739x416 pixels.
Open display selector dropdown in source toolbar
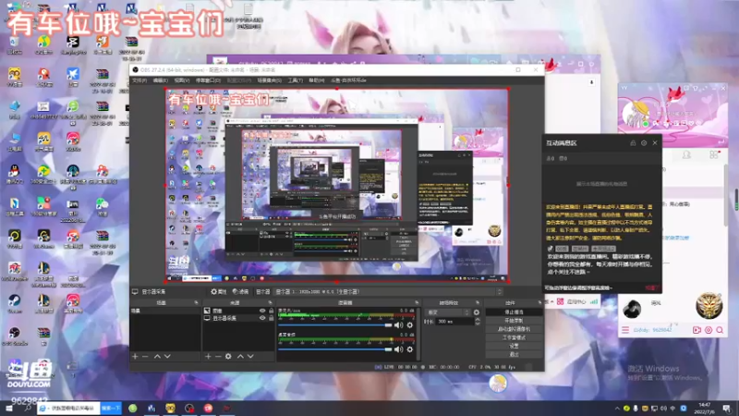pos(388,292)
